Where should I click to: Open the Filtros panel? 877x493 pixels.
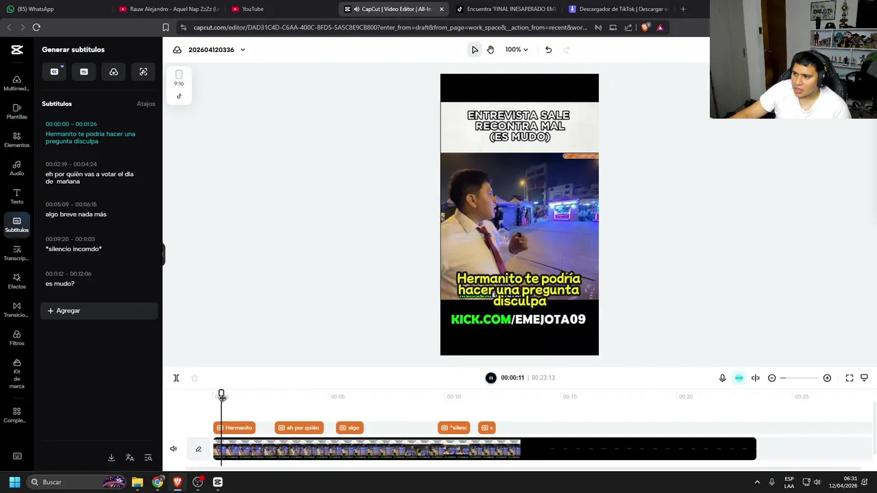click(16, 338)
